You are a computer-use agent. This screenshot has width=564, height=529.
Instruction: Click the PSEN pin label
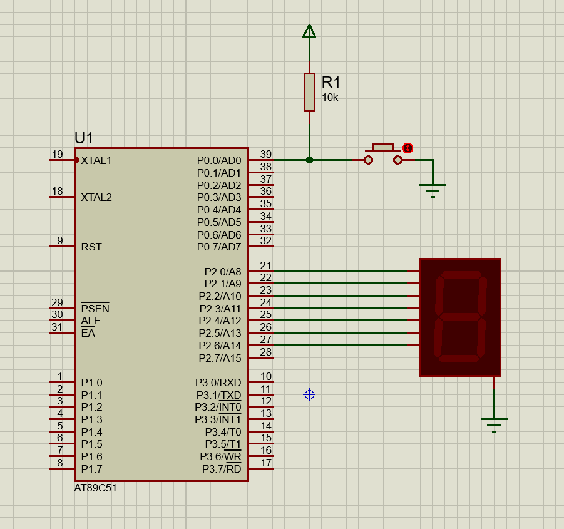[x=95, y=309]
